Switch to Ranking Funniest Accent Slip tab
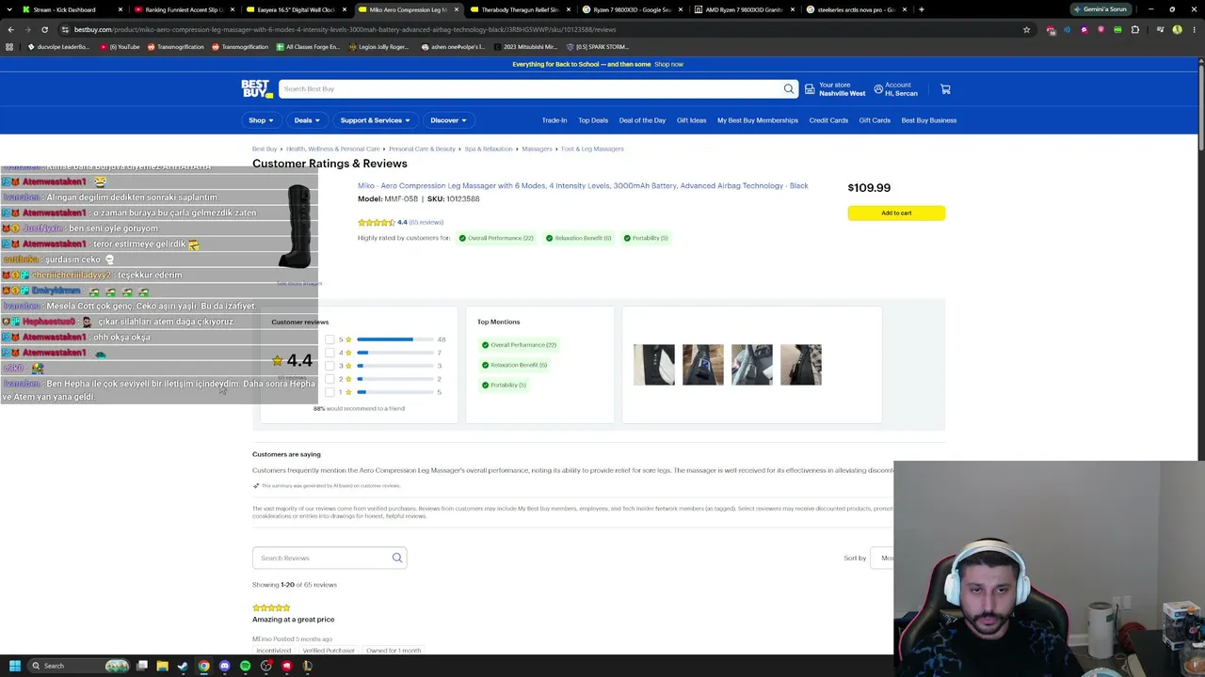1205x677 pixels. click(184, 9)
